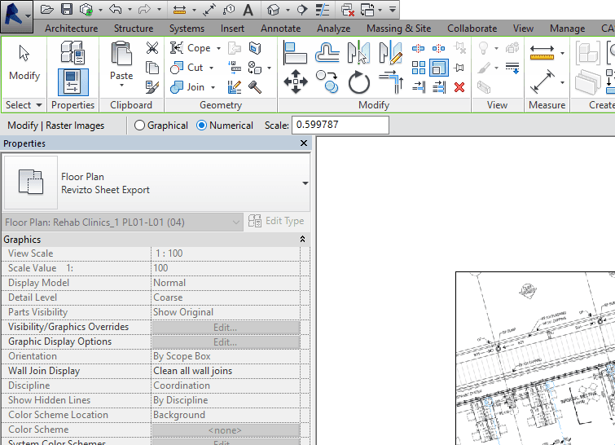Viewport: 615px width, 445px height.
Task: Save the project with the floppy disk icon
Action: 67,10
